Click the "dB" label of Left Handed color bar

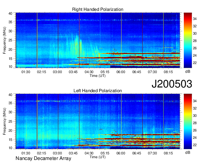coord(188,152)
